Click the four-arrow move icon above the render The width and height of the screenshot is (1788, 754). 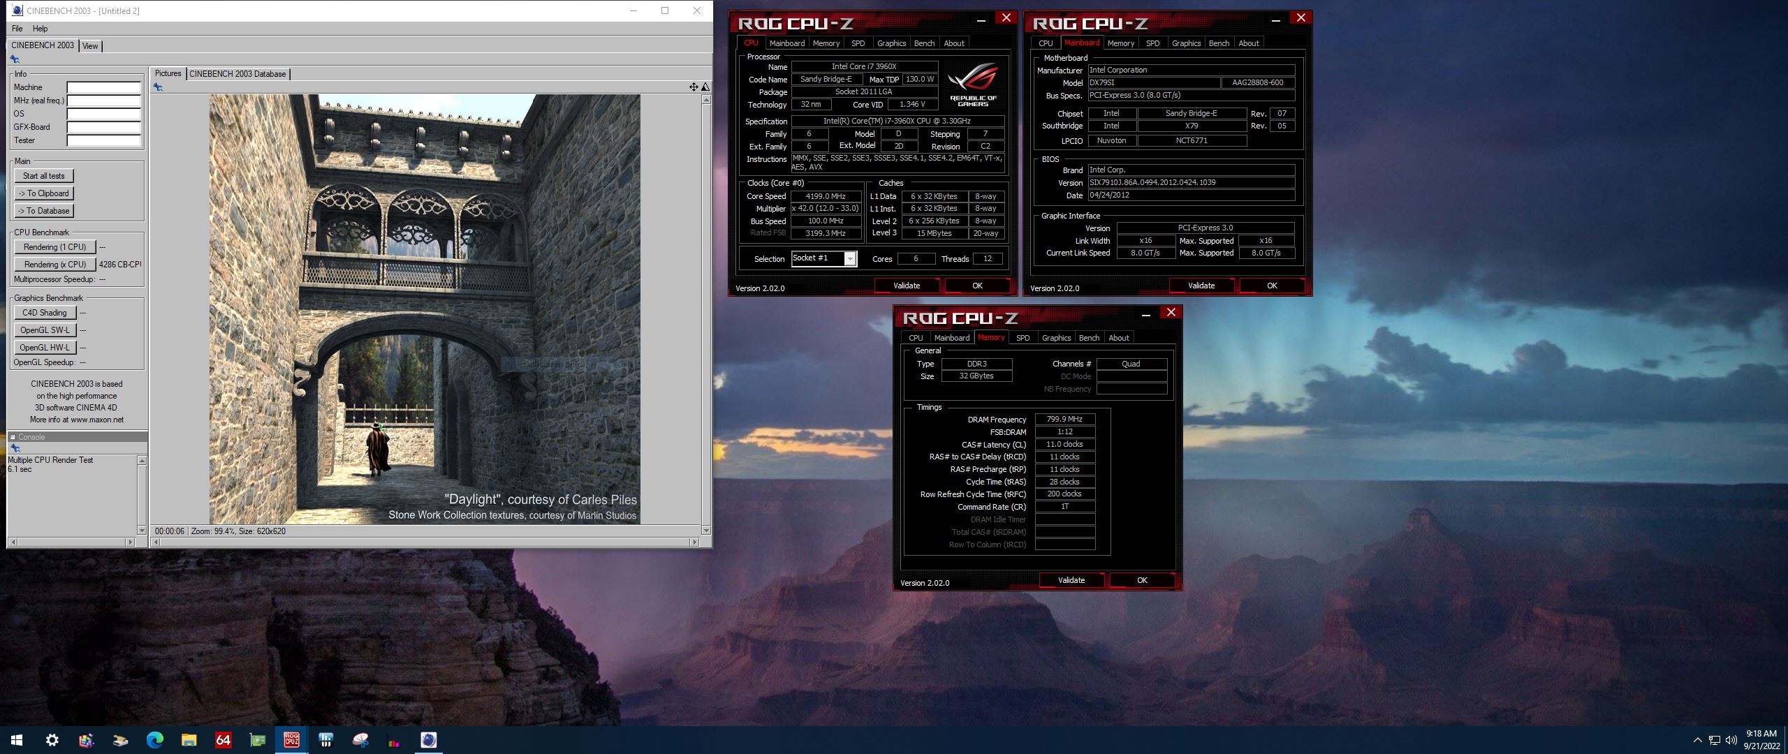[694, 87]
